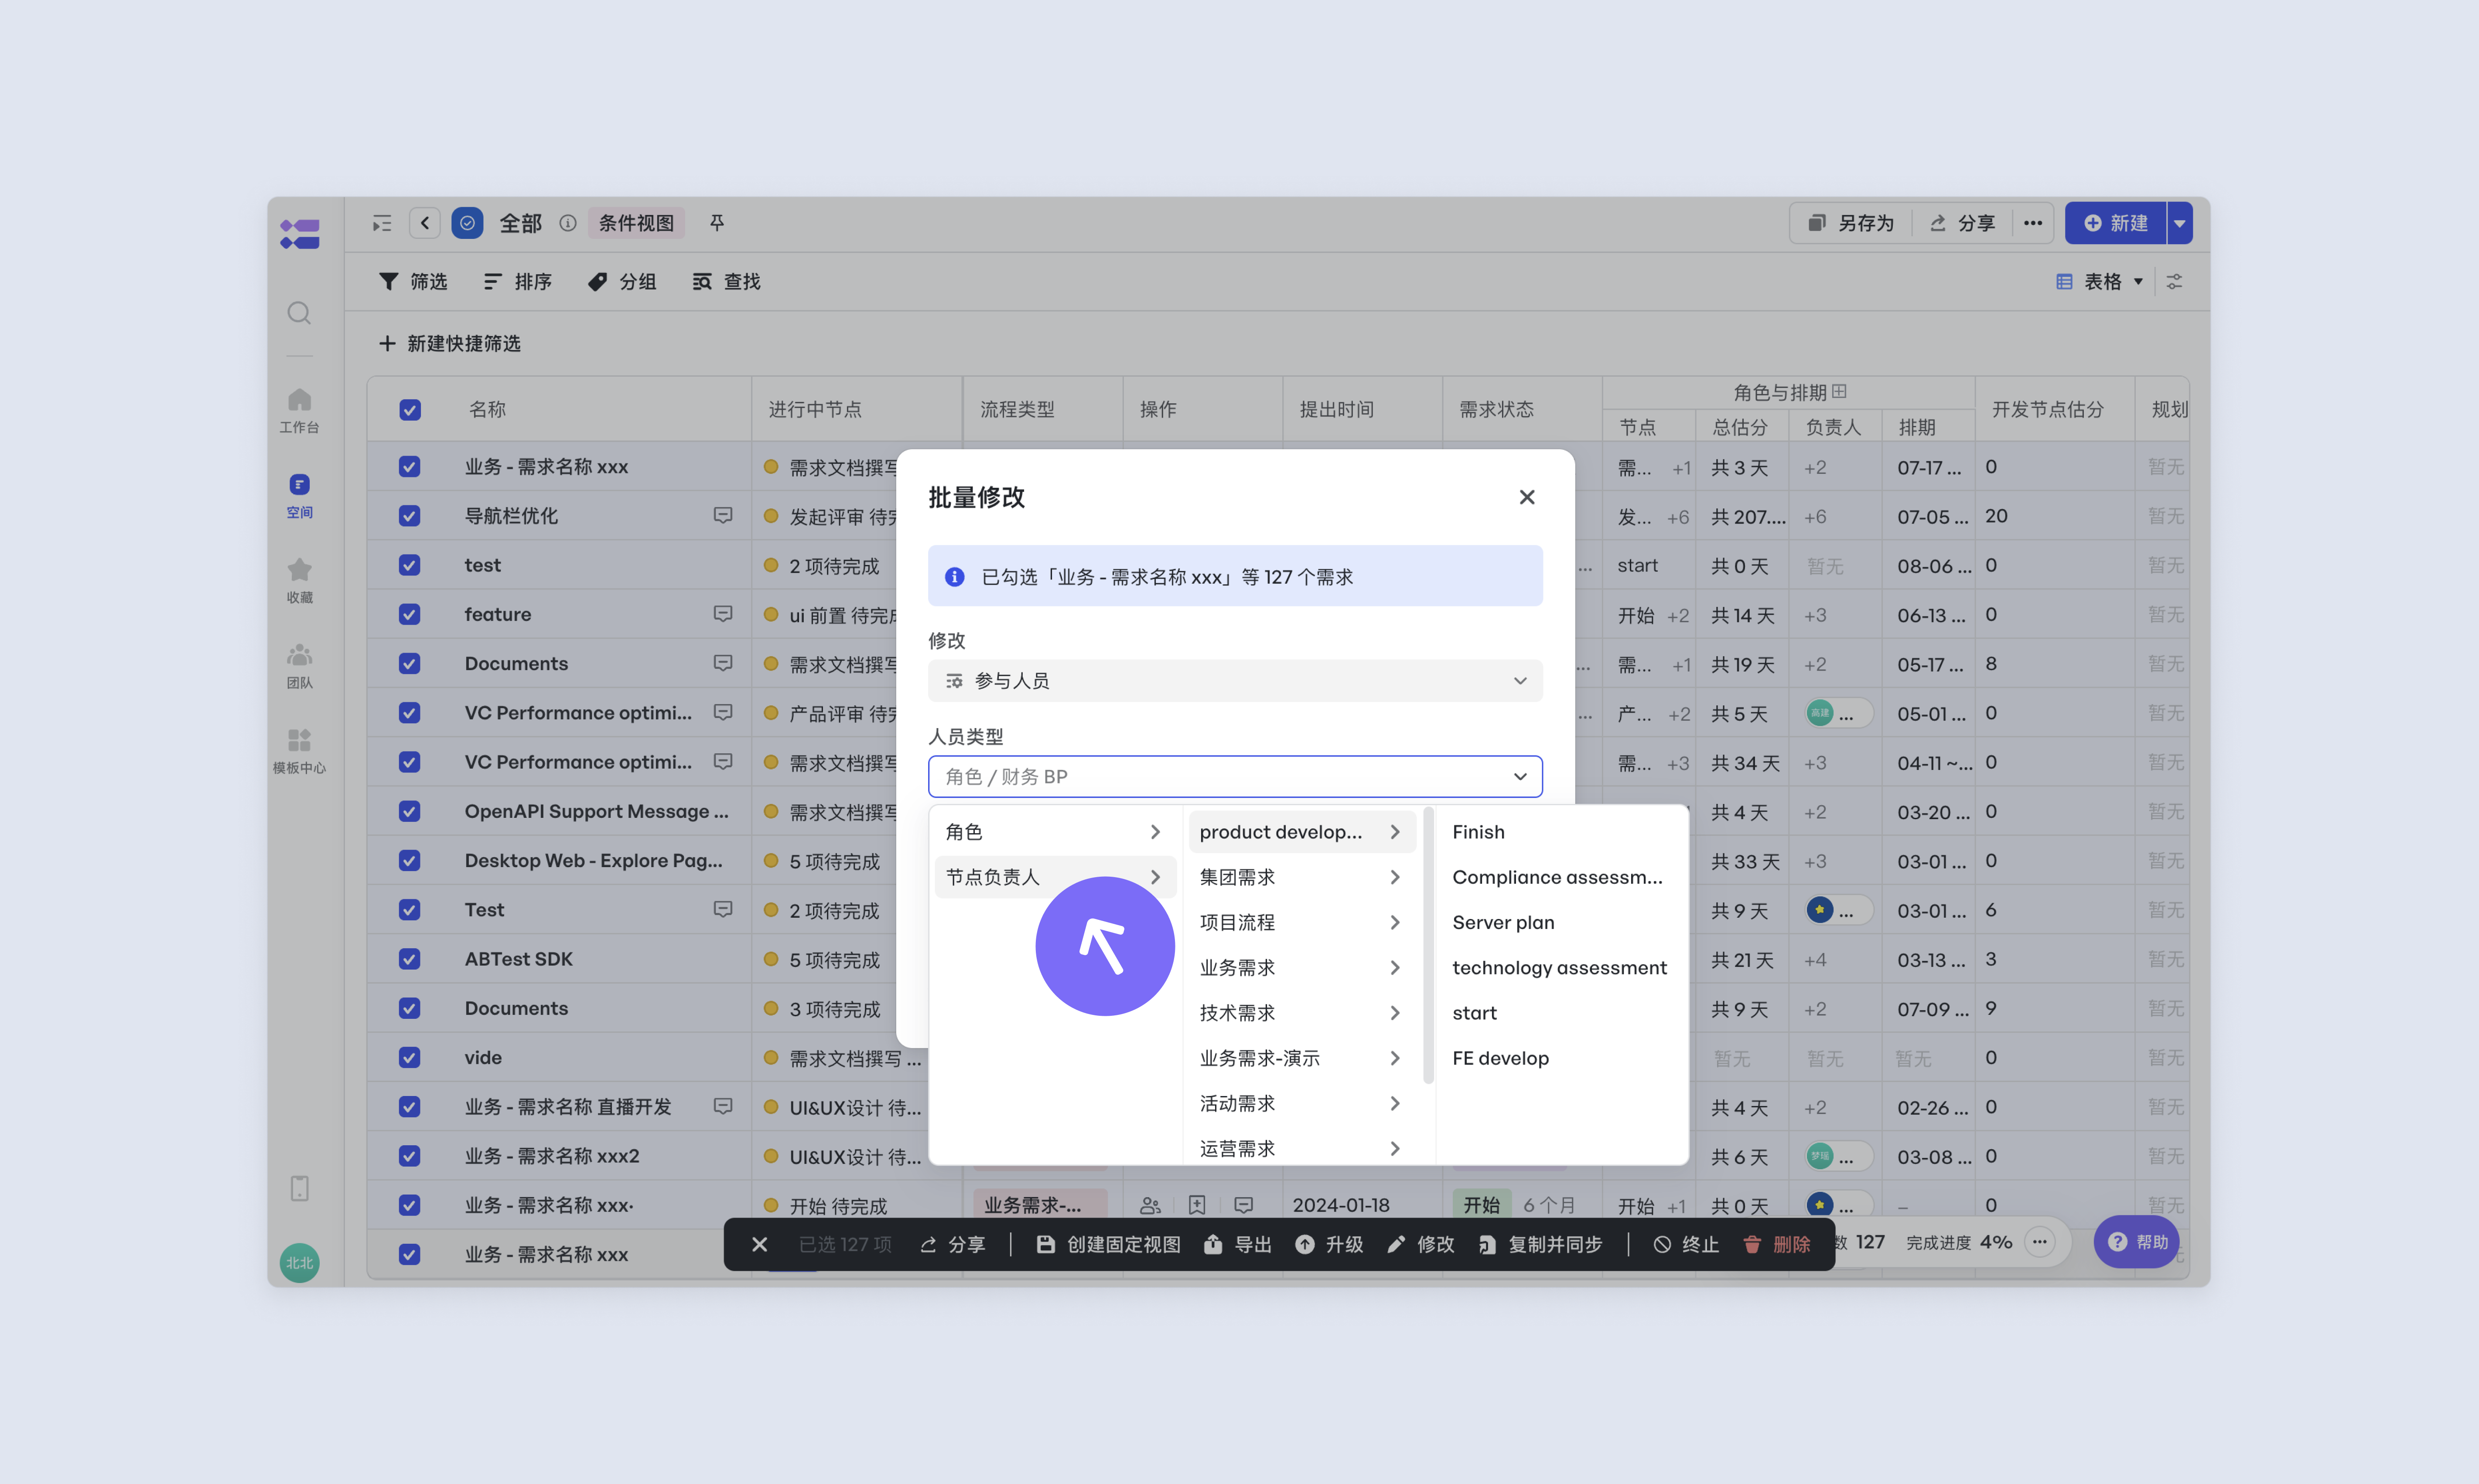Screen dimensions: 2479x1484
Task: Open comments for feature row
Action: pos(722,614)
